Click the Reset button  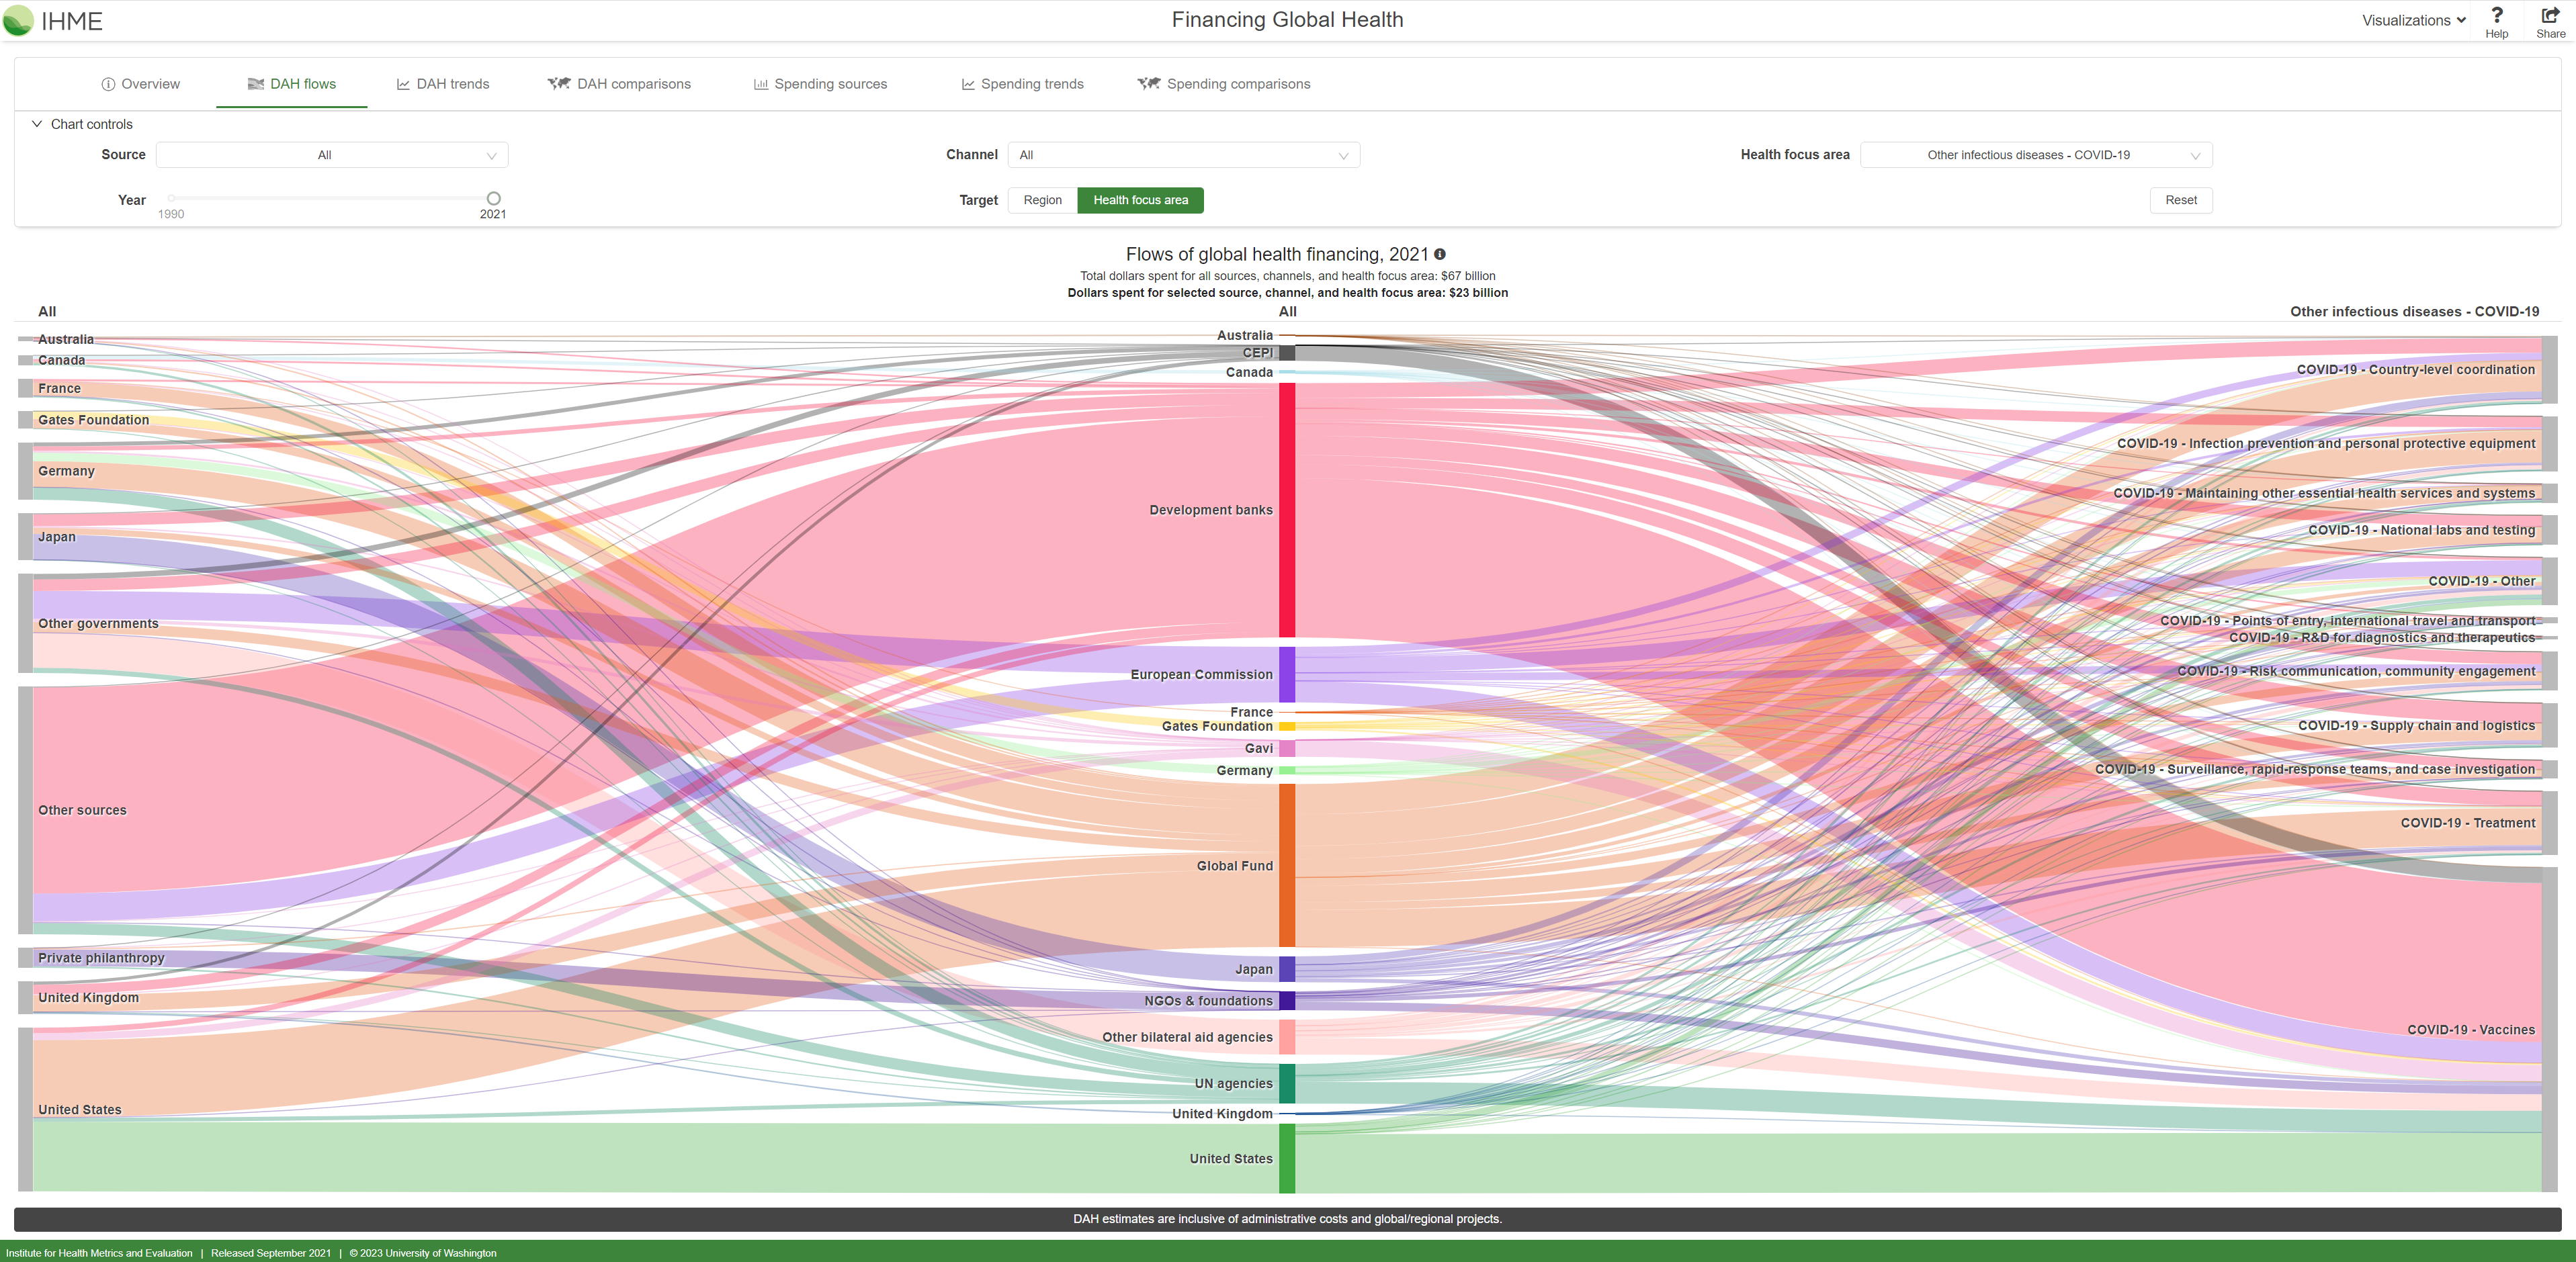click(2181, 200)
